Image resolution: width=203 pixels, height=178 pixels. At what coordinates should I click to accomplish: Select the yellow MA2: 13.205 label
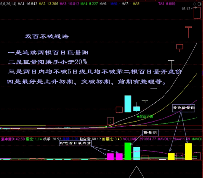pos(48,4)
